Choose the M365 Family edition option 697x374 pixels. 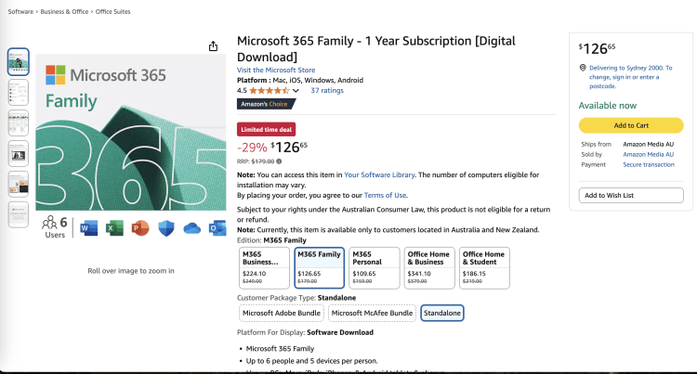[x=319, y=268]
